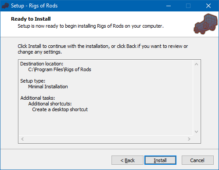This screenshot has height=170, width=219.
Task: Cancel the Rigs of Rods setup
Action: [197, 160]
